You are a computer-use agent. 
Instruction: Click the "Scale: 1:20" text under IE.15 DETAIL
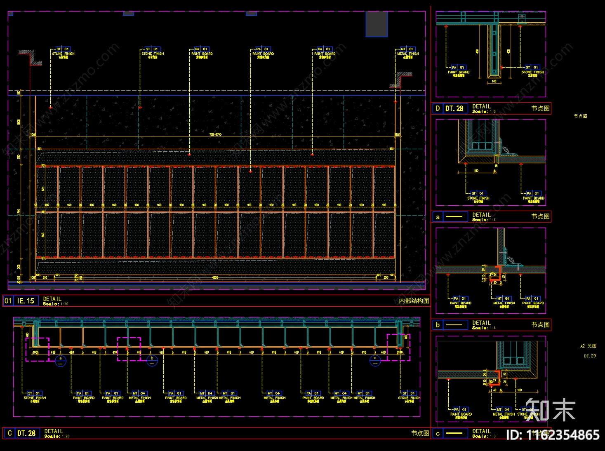56,304
